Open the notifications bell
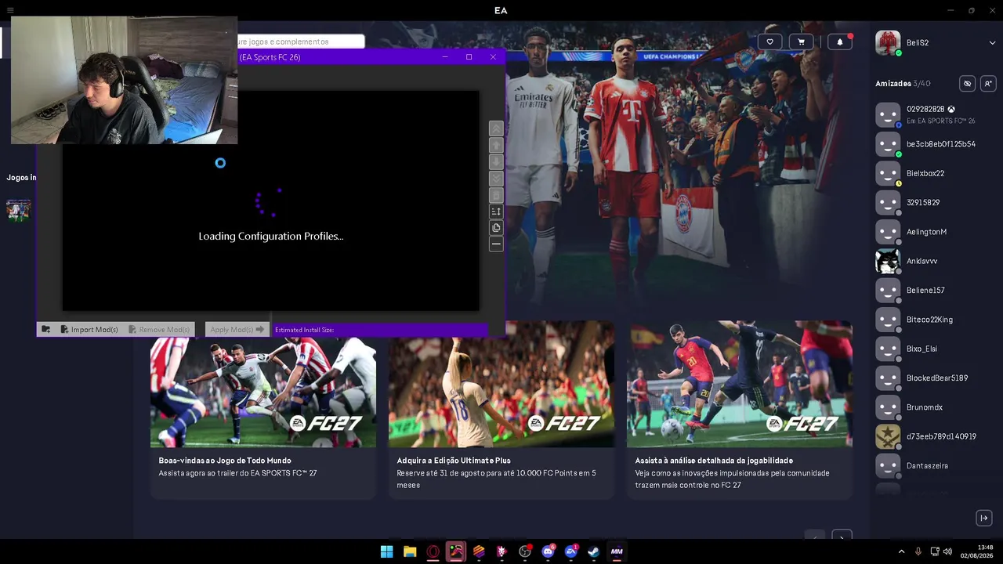The image size is (1003, 564). [840, 42]
